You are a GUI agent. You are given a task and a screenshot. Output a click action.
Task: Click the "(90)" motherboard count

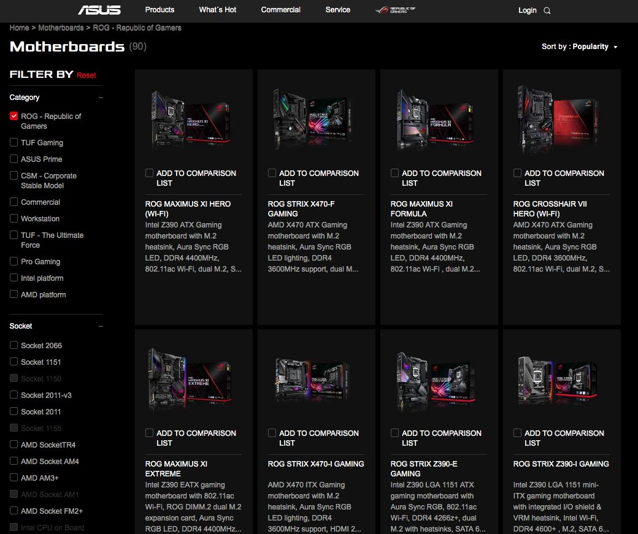(138, 47)
